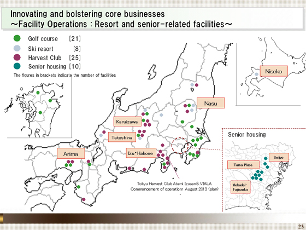The height and width of the screenshot is (230, 306).
Task: Select the Karuizawa label box
Action: click(127, 122)
